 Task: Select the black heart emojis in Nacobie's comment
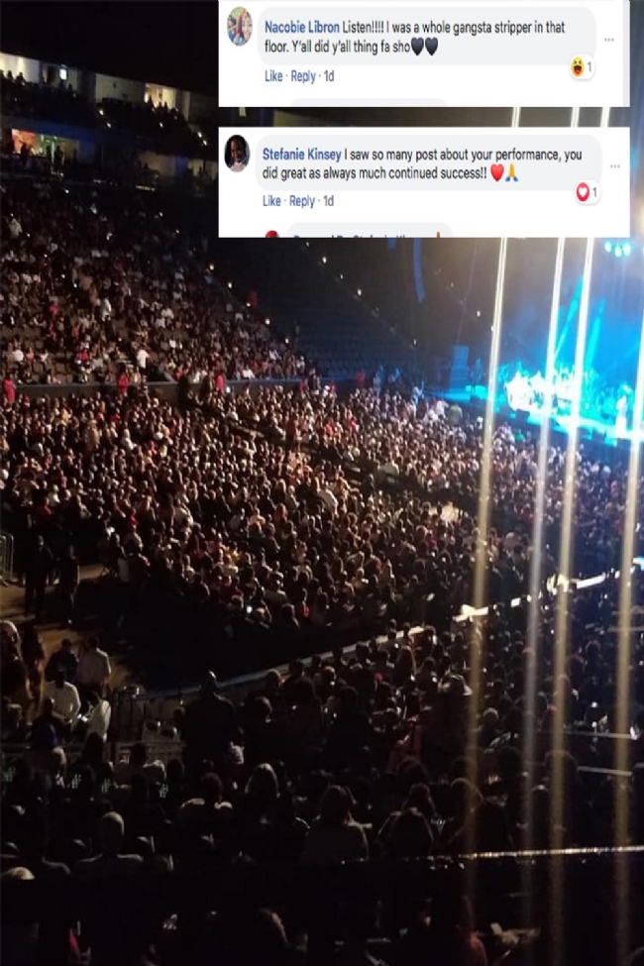[x=425, y=47]
